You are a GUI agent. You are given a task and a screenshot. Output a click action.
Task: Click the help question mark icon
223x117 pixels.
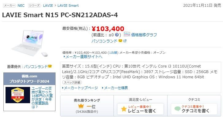117,35
